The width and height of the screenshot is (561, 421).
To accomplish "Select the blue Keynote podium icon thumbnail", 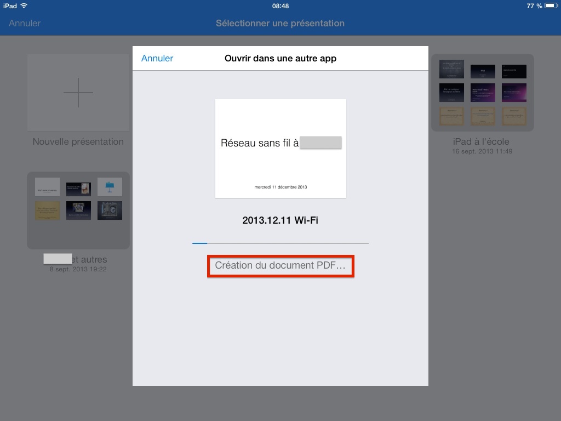I will pyautogui.click(x=110, y=187).
